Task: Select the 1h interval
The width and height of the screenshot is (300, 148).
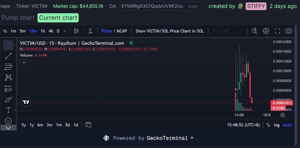Action: tap(43, 31)
